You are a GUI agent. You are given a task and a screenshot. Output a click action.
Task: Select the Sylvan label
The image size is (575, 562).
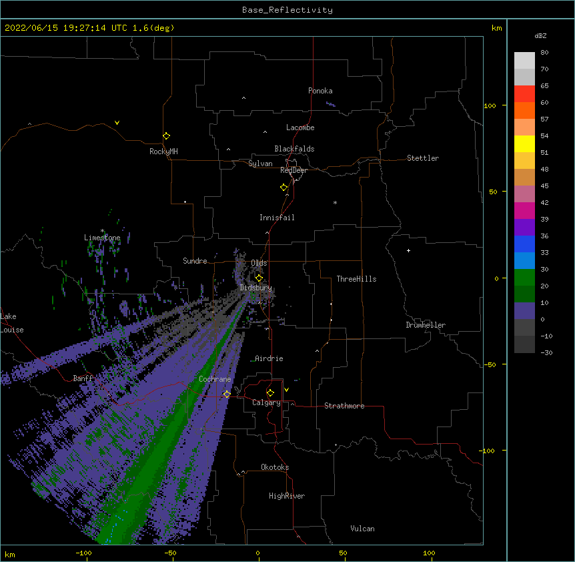[x=260, y=164]
